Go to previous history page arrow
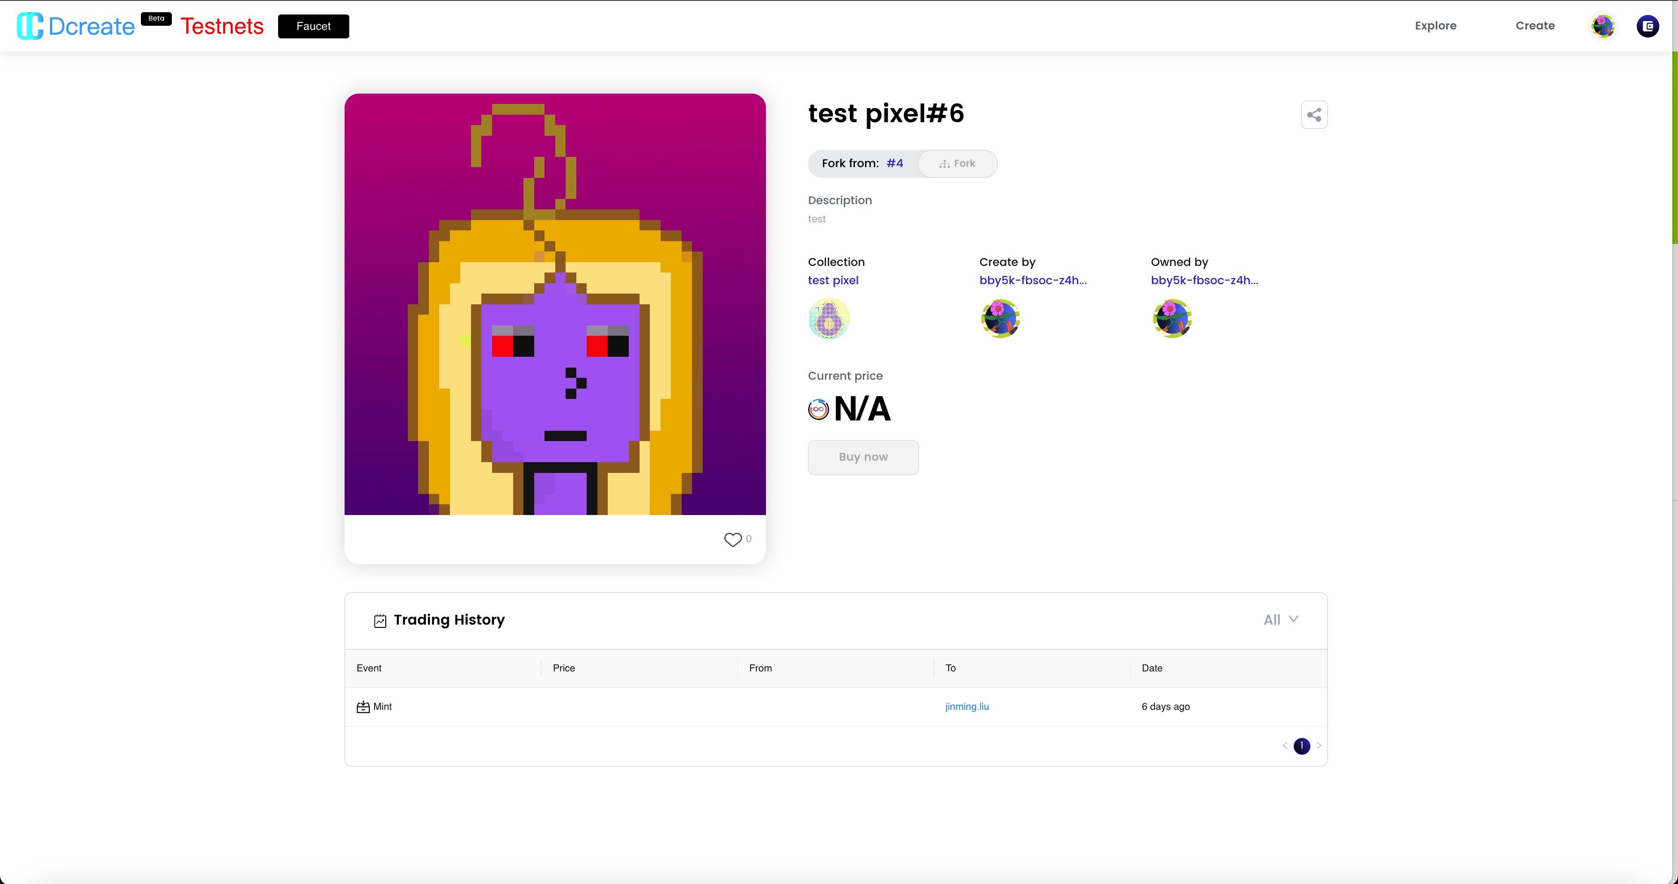This screenshot has width=1678, height=884. coord(1285,745)
